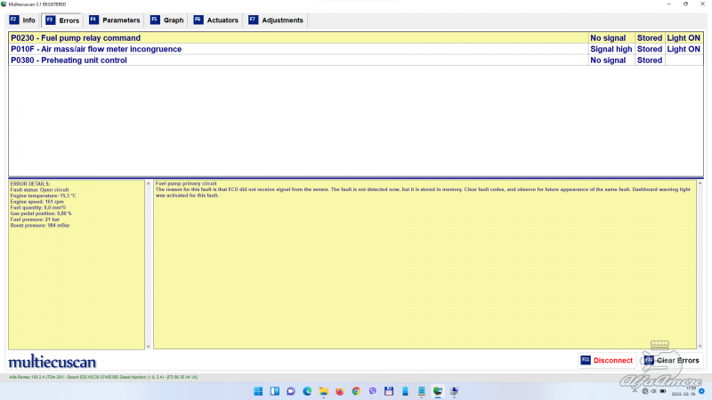Click the multiecuscan logo
The height and width of the screenshot is (400, 712).
click(x=53, y=362)
